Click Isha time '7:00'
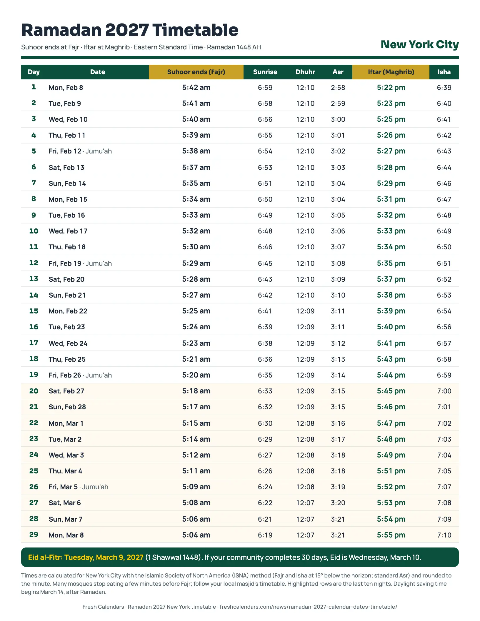Image resolution: width=480 pixels, height=621 pixels. 444,391
